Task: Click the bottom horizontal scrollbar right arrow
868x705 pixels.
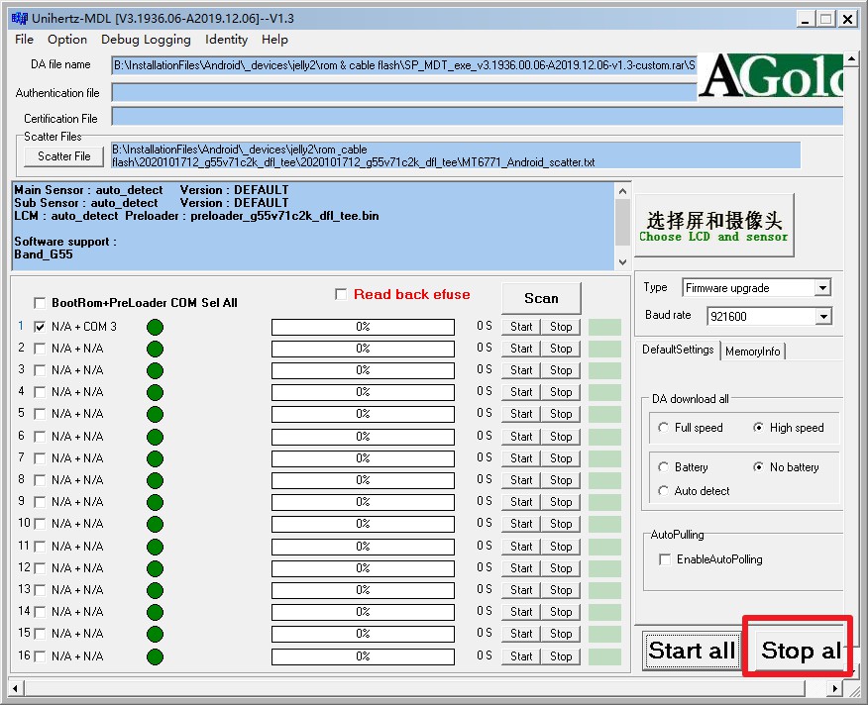Action: [x=834, y=689]
